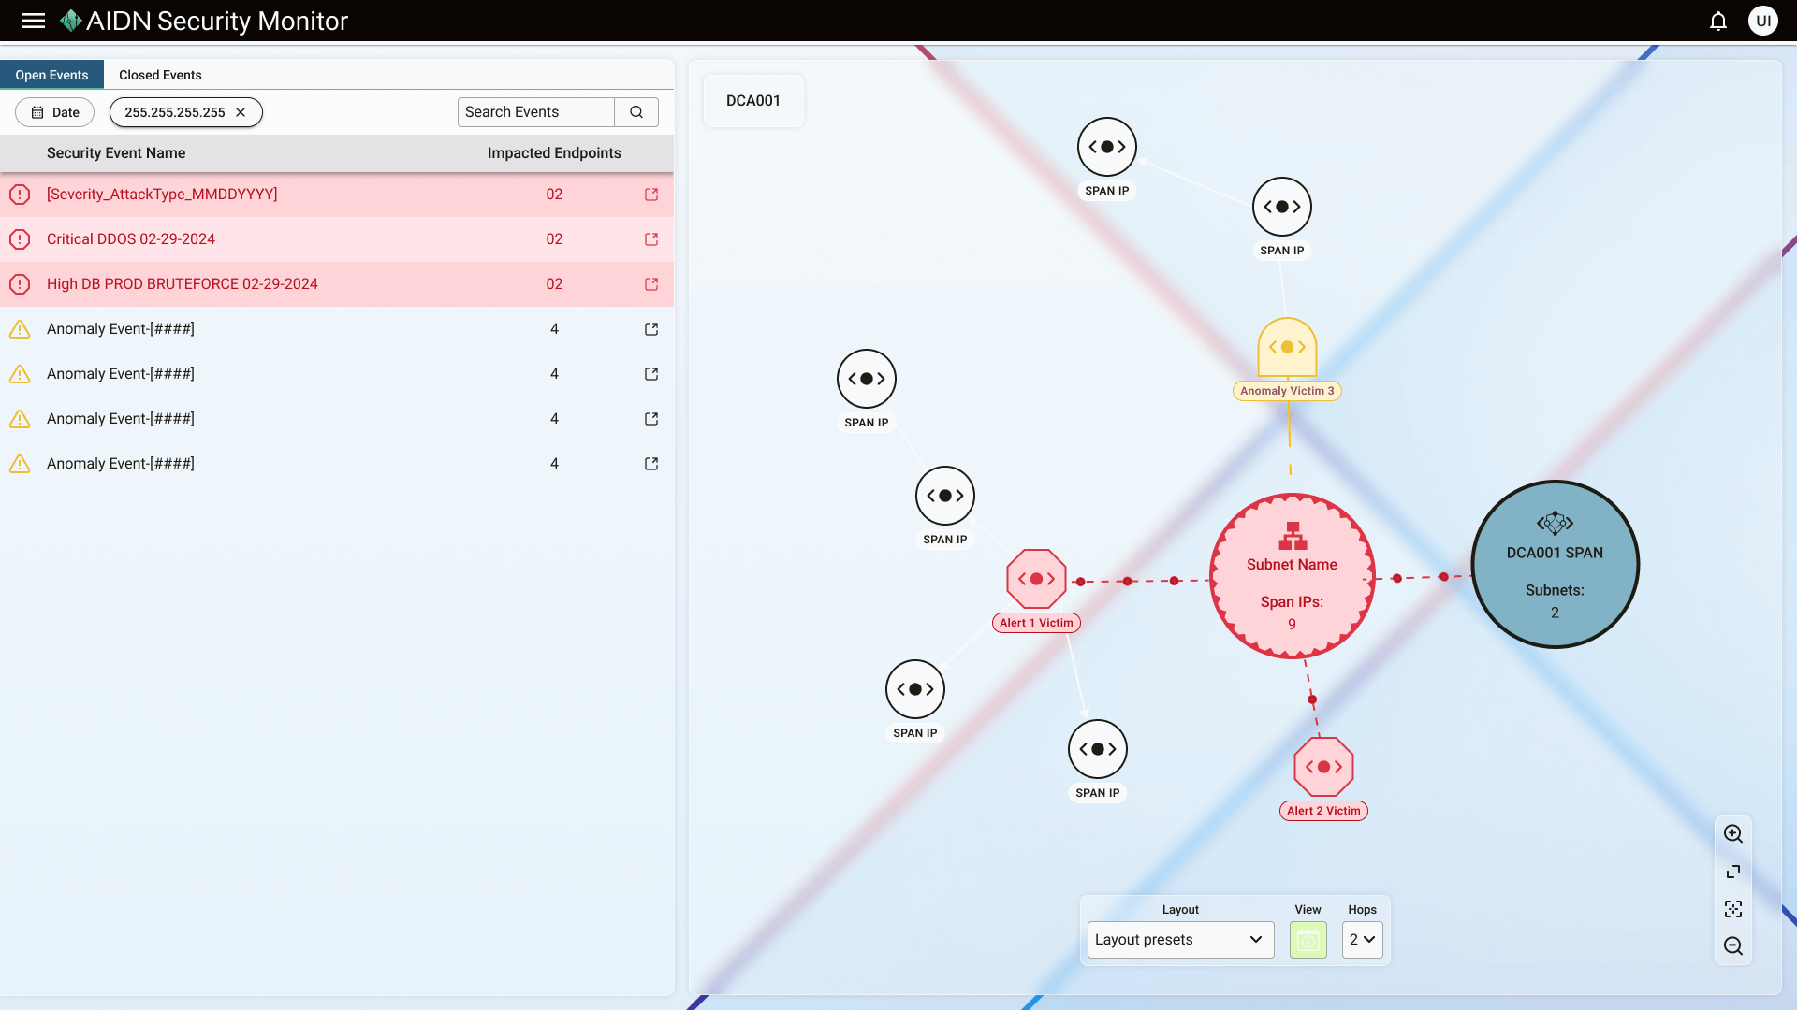Open the Hops count dropdown

(1362, 940)
